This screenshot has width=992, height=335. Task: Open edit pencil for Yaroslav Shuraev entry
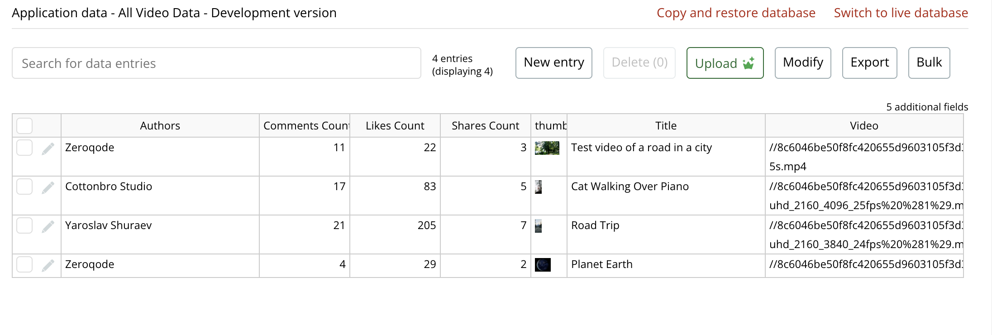pyautogui.click(x=48, y=226)
